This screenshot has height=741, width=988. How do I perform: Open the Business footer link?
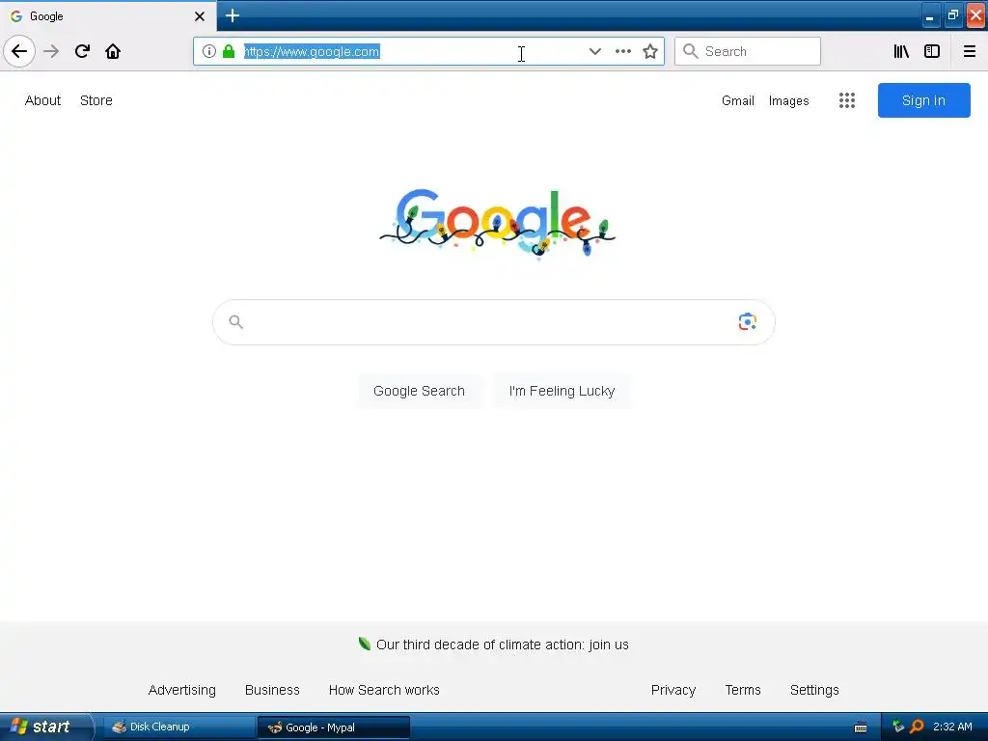(272, 690)
